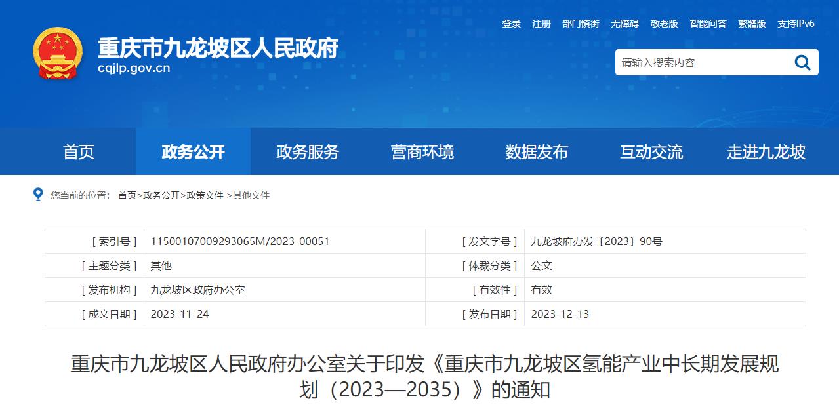
Task: Click the 其他 topic category value
Action: [161, 265]
